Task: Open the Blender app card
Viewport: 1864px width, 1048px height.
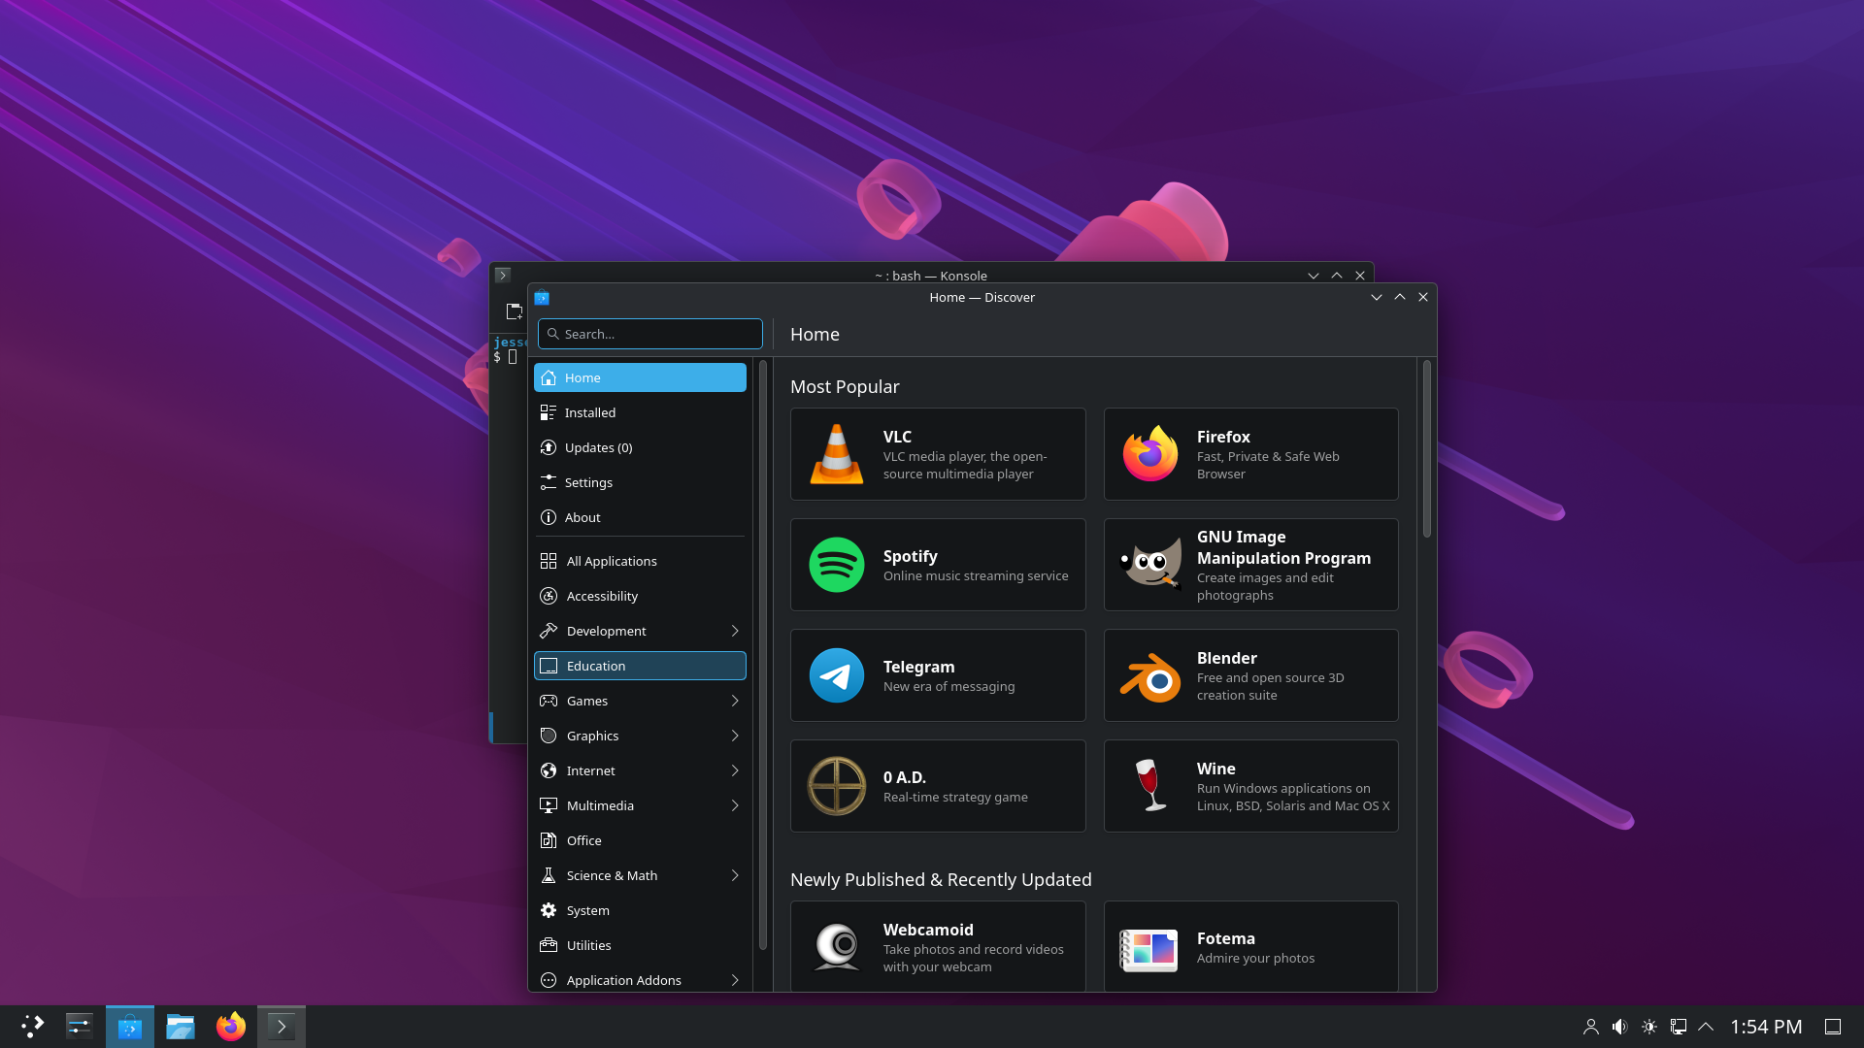Action: (1250, 675)
